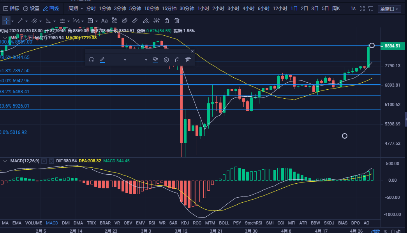Open the 指标 indicators menu

[x=11, y=9]
